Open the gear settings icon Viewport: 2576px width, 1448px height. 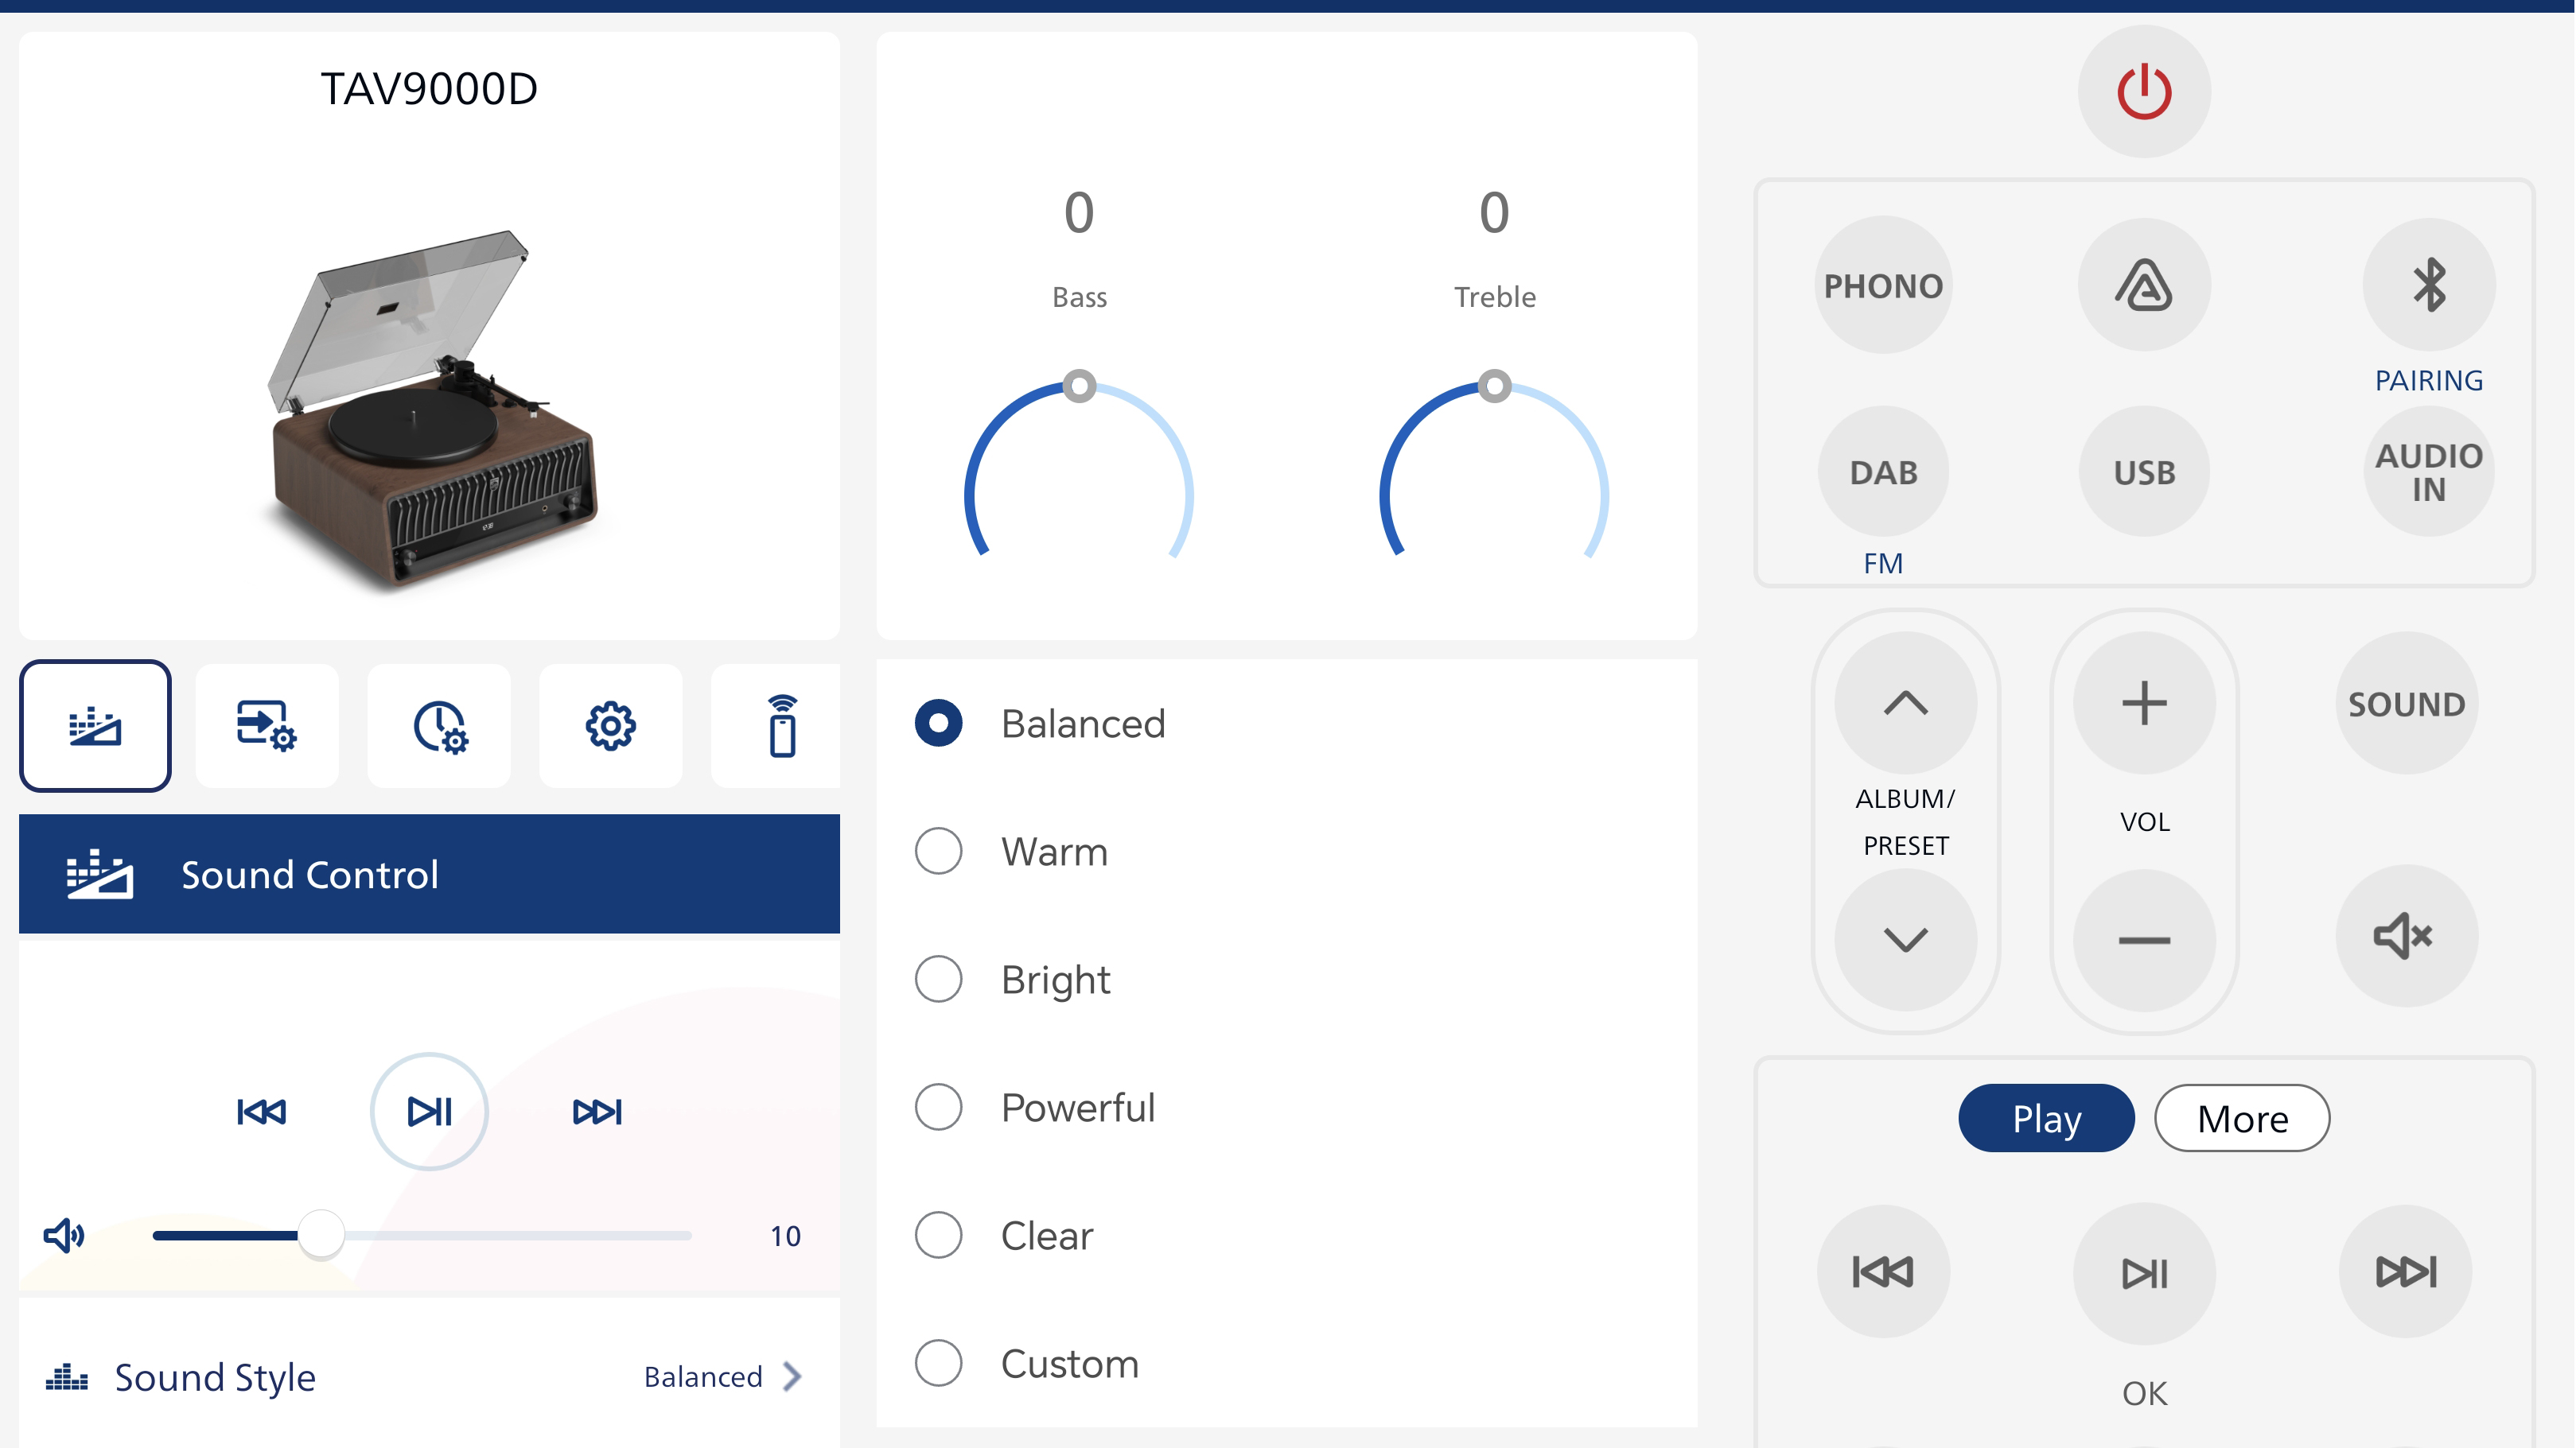[610, 727]
